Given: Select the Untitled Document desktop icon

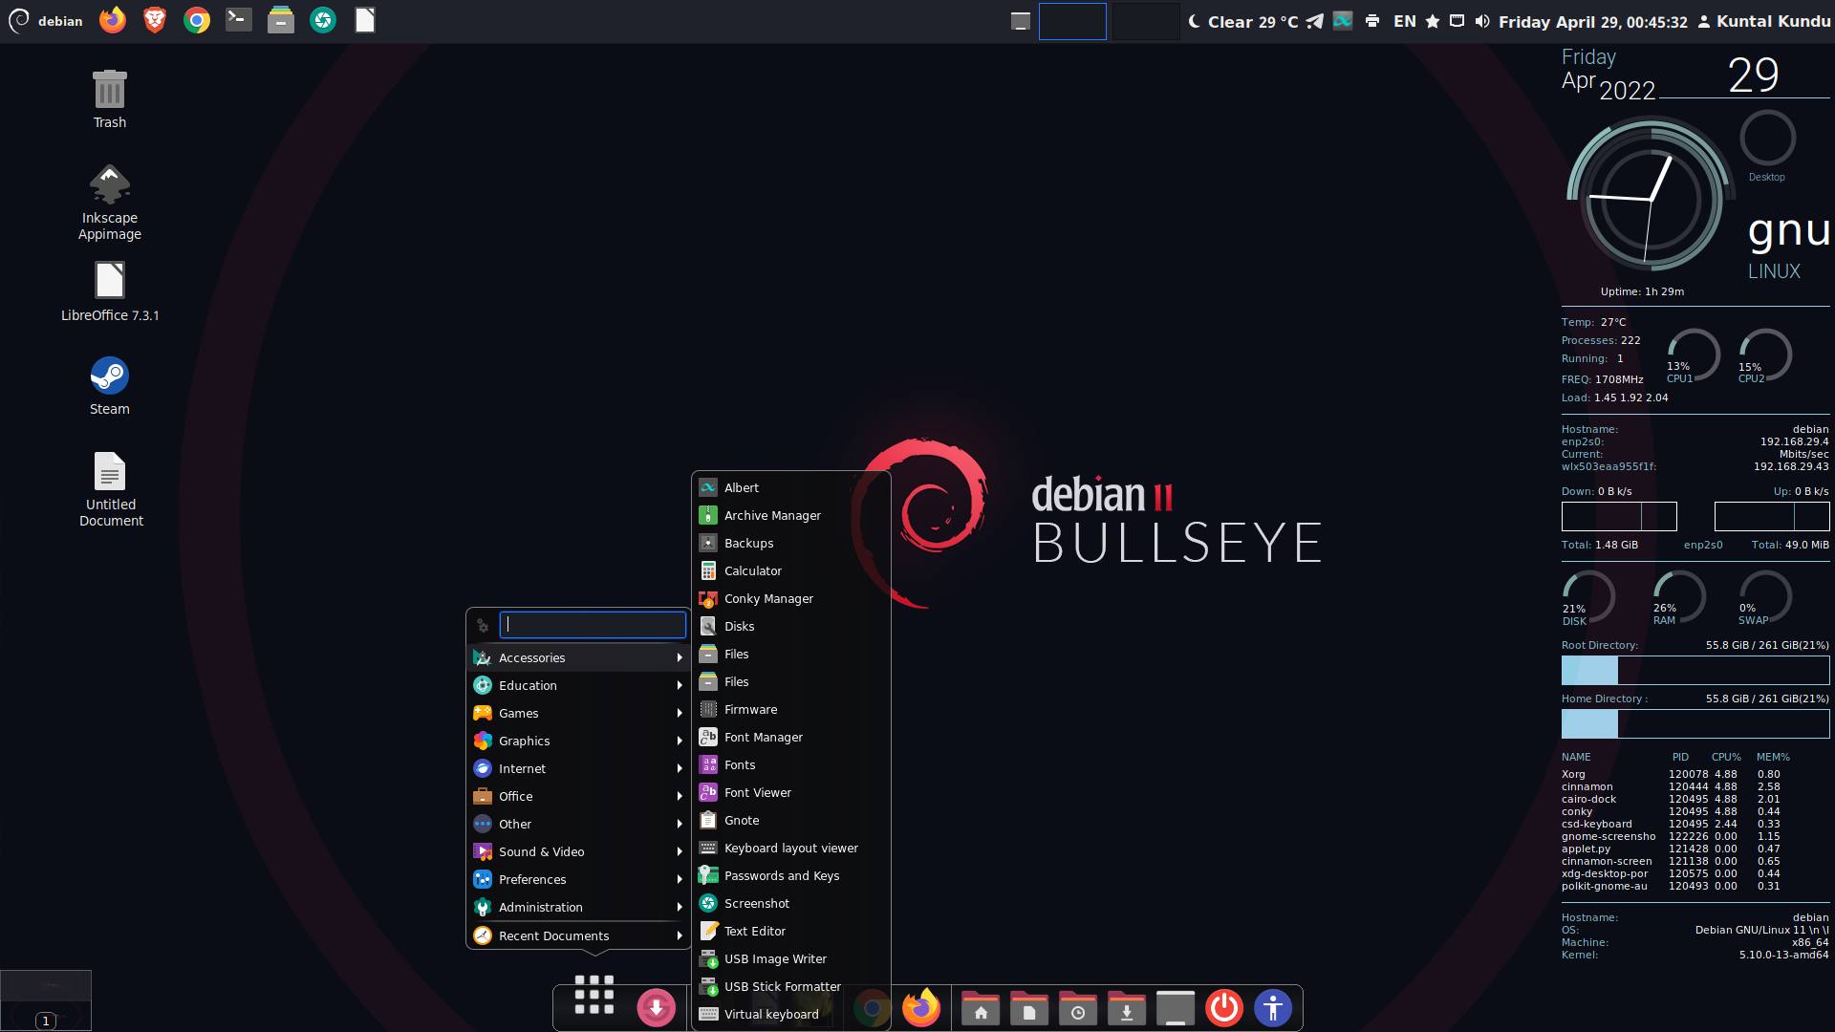Looking at the screenshot, I should 110,489.
